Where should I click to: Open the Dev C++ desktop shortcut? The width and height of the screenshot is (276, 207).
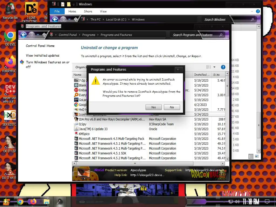click(x=10, y=93)
